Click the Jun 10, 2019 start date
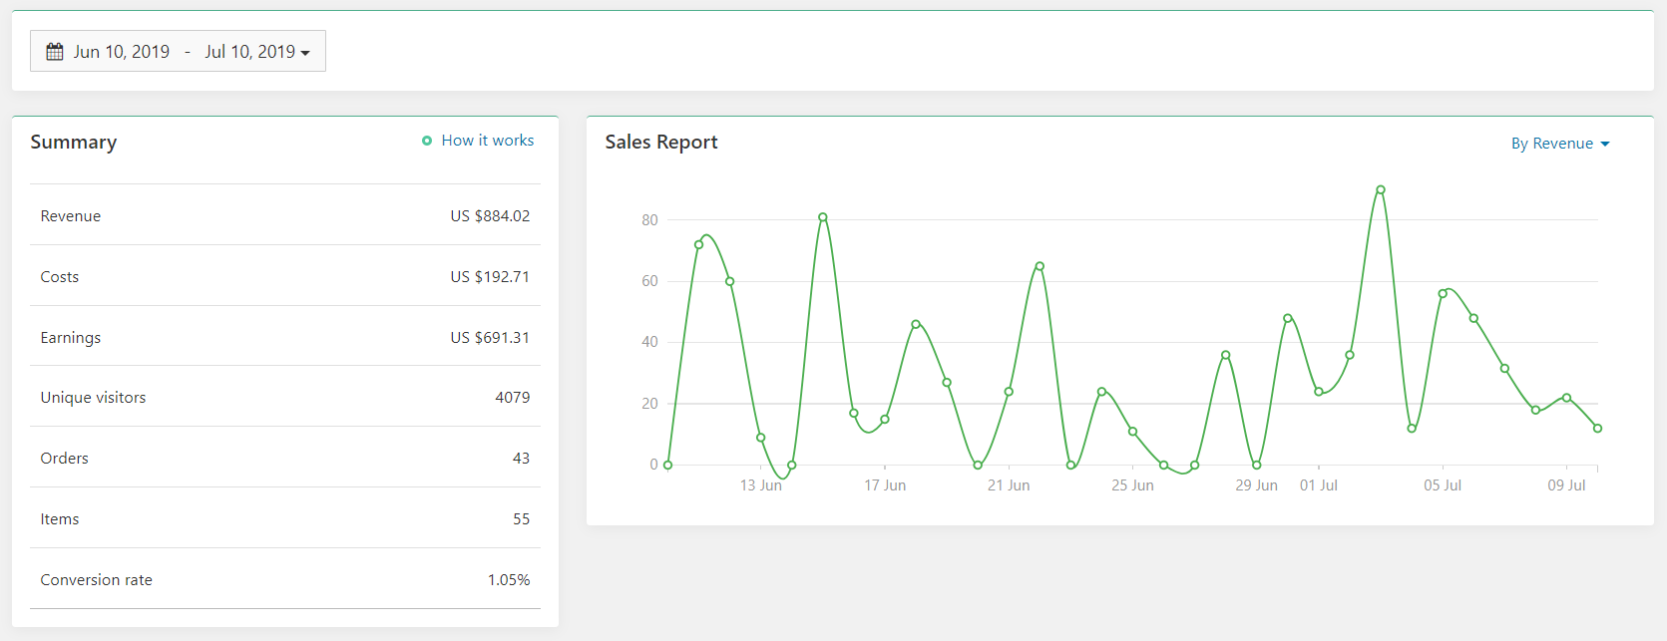 click(121, 52)
